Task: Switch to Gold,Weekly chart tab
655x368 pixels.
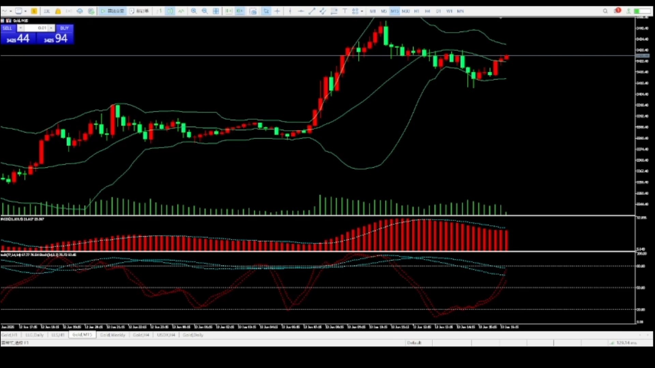Action: [113, 335]
